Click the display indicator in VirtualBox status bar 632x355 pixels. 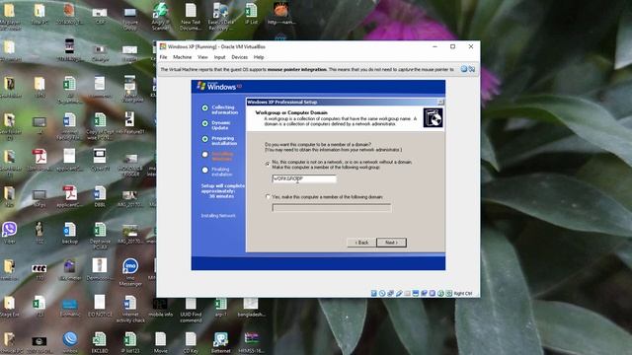(416, 293)
